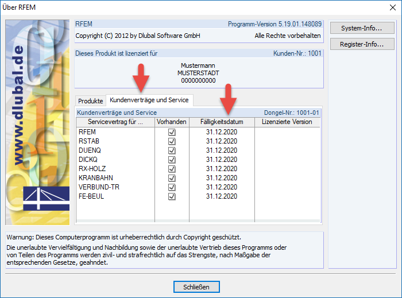Screen dimensions: 402x298
Task: Select the Kundenverträge und Service tab
Action: (x=149, y=100)
